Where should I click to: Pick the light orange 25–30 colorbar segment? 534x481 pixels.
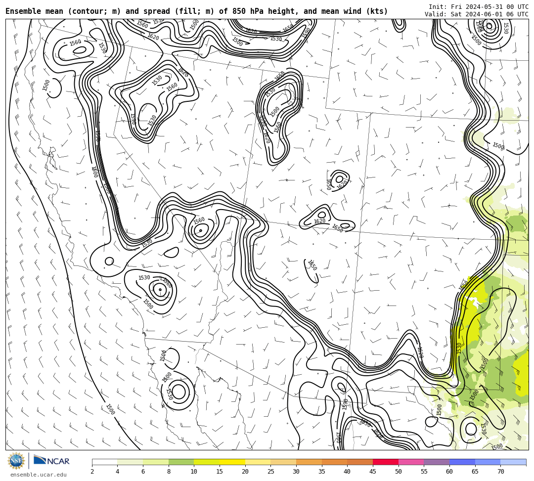pyautogui.click(x=283, y=462)
